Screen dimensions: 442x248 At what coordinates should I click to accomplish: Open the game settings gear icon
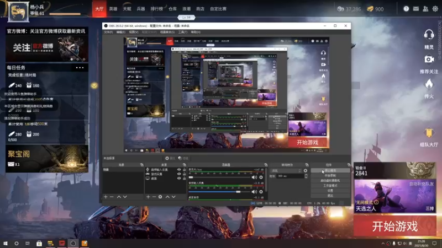point(435,9)
